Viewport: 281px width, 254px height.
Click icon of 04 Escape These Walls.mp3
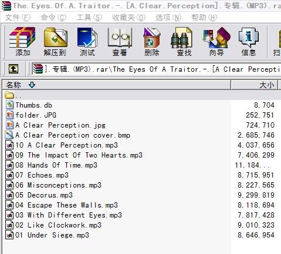tap(9, 205)
